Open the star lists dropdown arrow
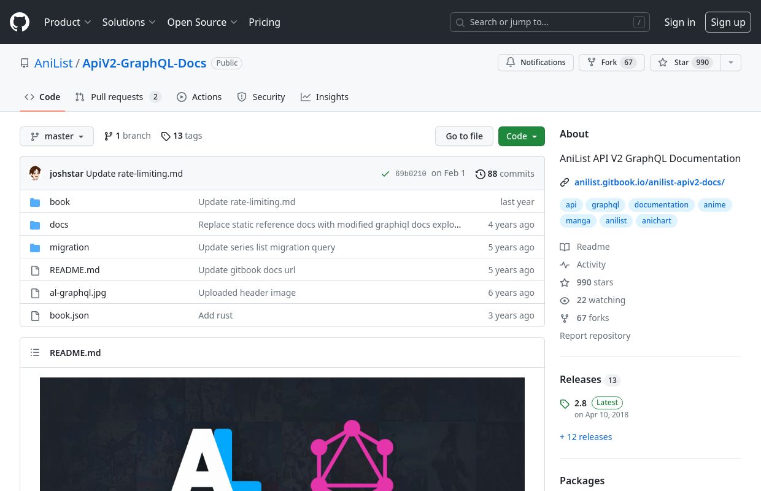Viewport: 761px width, 491px height. pos(730,63)
